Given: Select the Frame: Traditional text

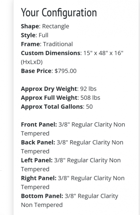Looking at the screenshot, I should pyautogui.click(x=47, y=44).
